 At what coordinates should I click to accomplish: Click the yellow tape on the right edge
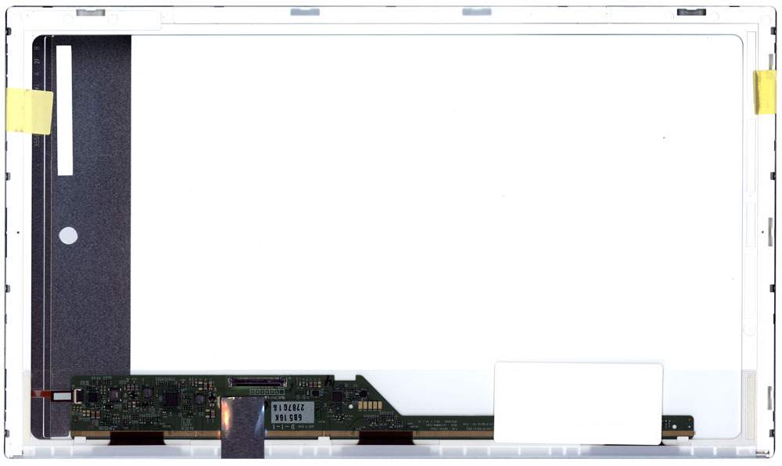click(764, 91)
